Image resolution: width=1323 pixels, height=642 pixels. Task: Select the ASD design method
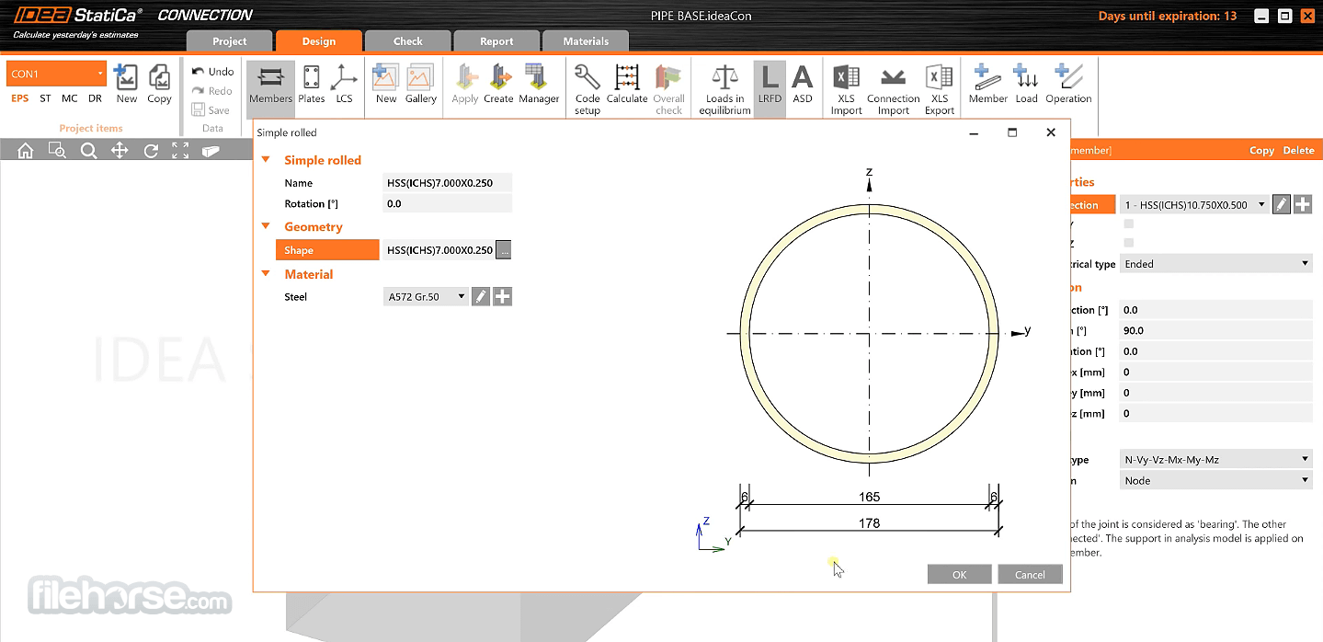[803, 84]
